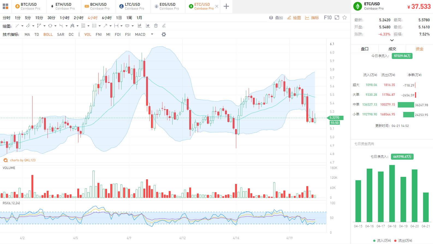Expand the channel tool dropdown arrow
The image size is (433, 244).
tap(33, 26)
